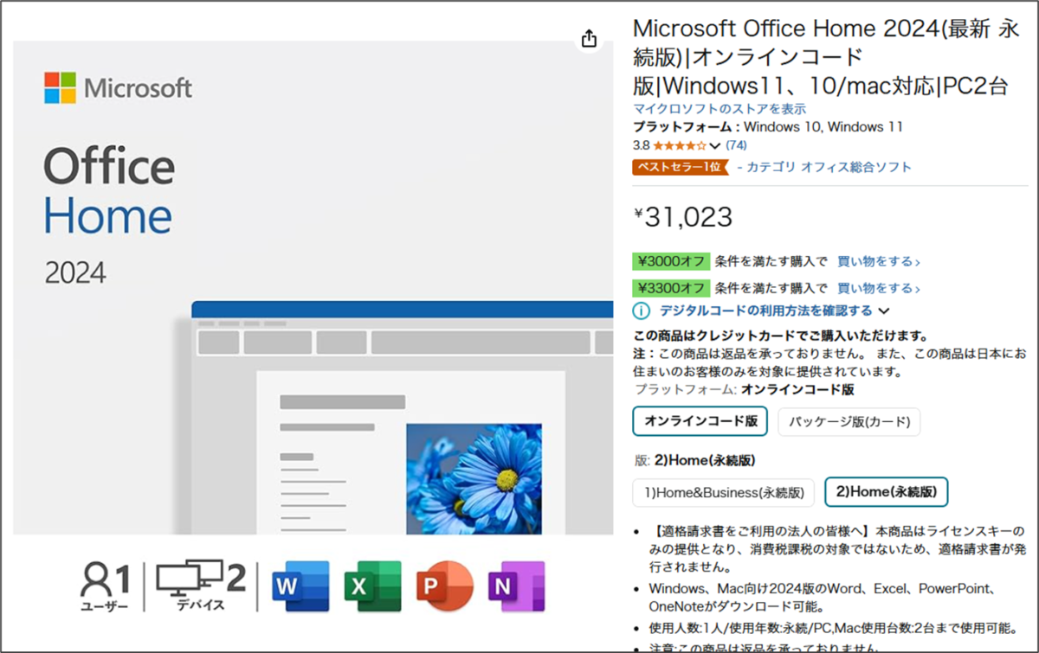Click the Word application icon
Screen dimensions: 1039x653
point(300,586)
